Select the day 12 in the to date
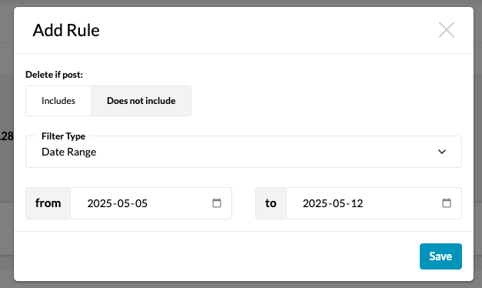This screenshot has width=482, height=288. (x=357, y=203)
